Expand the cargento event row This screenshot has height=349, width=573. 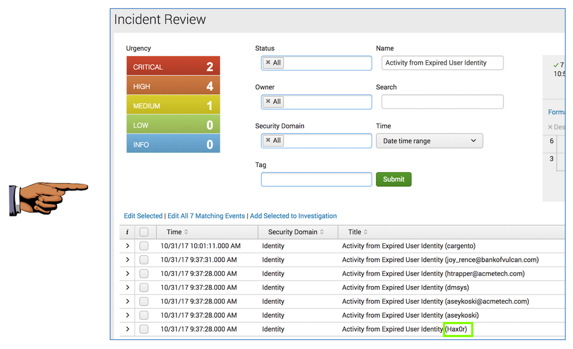tap(128, 246)
